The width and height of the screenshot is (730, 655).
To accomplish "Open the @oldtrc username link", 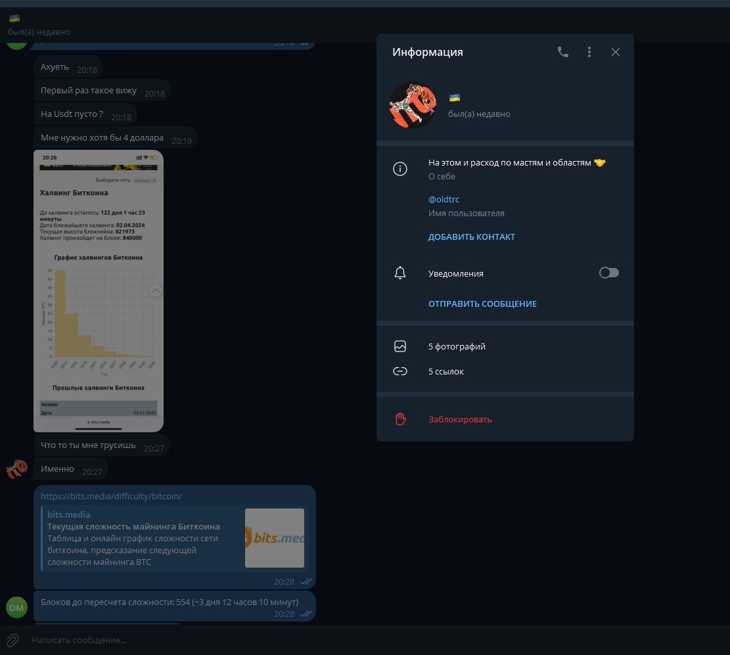I will click(444, 199).
